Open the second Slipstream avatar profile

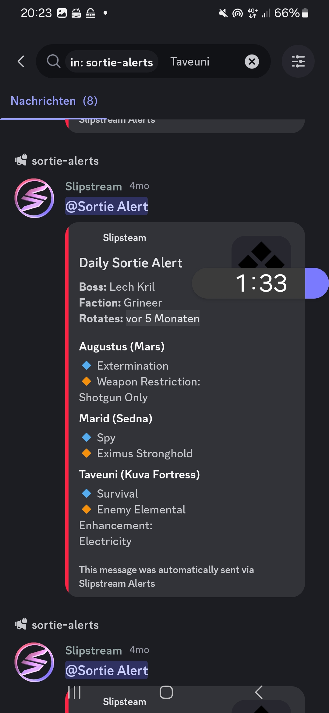point(34,662)
